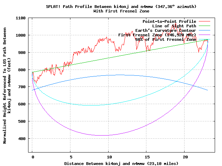Screen dimensions: 222x166
Task: Click the x-axis tick label 10
Action: 109,157
